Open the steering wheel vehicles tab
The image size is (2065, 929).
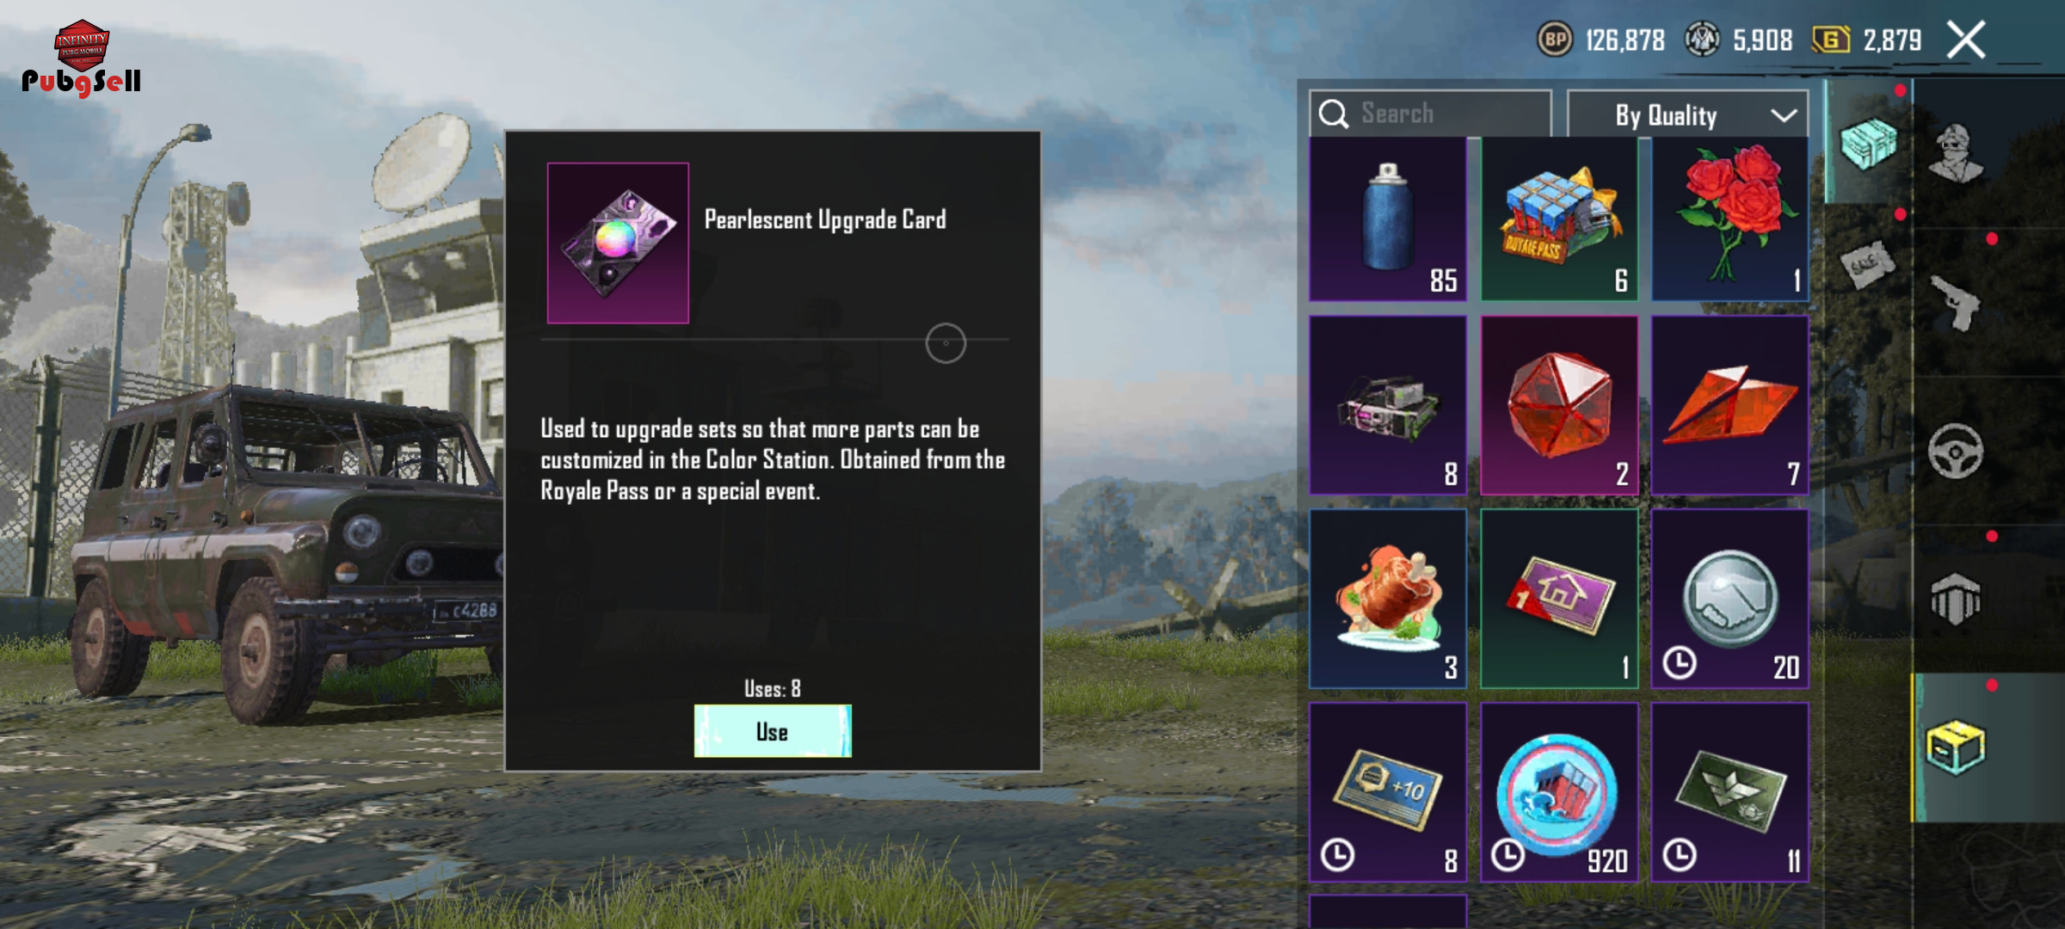point(1955,451)
